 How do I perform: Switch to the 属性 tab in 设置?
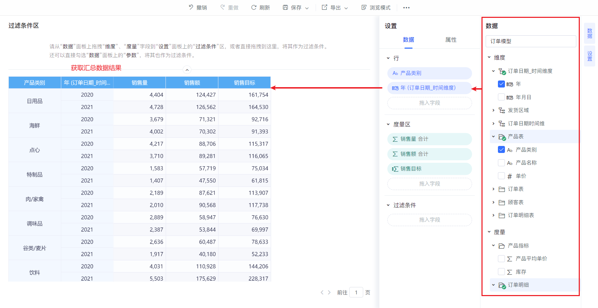tap(451, 40)
